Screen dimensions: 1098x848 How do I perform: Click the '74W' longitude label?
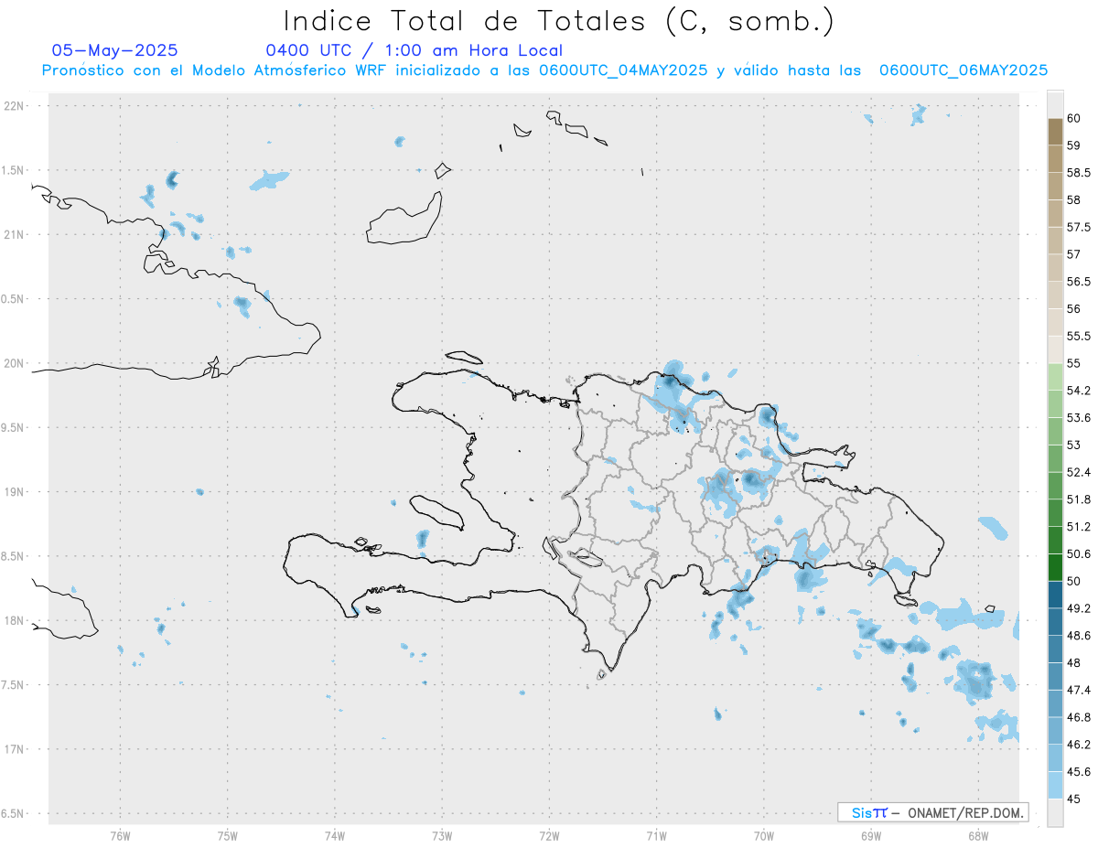(x=335, y=835)
